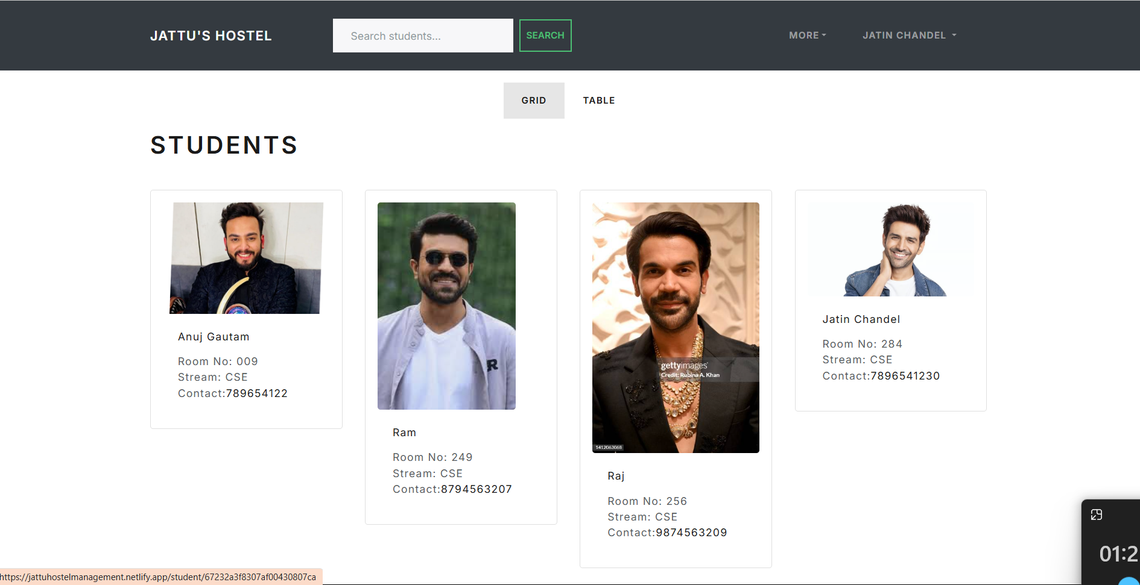1140x585 pixels.
Task: Go to JATTU'S HOSTEL home link
Action: click(x=211, y=36)
